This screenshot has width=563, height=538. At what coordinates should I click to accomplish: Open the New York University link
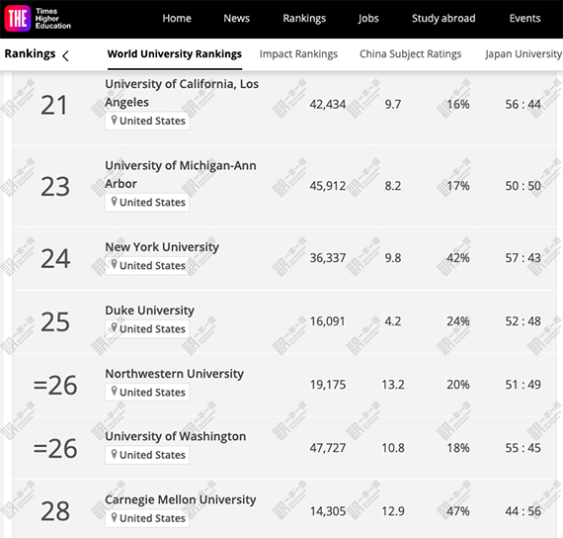[162, 247]
